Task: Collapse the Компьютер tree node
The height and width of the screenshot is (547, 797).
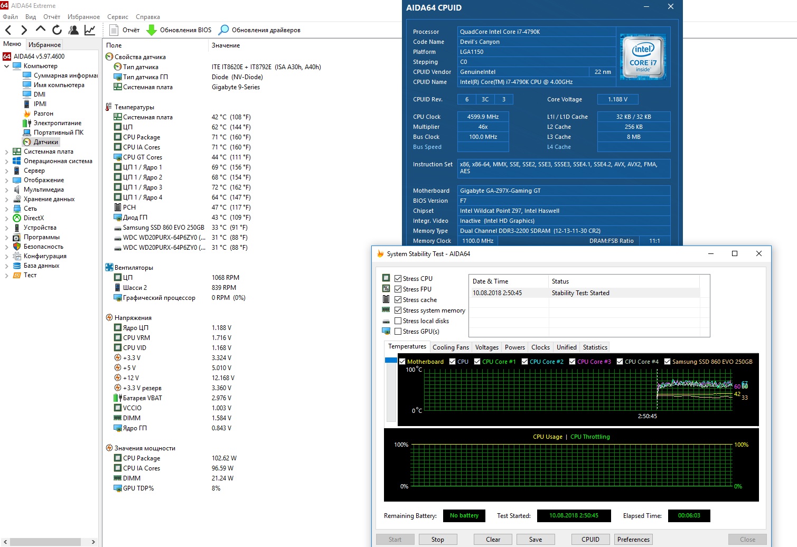Action: click(6, 66)
